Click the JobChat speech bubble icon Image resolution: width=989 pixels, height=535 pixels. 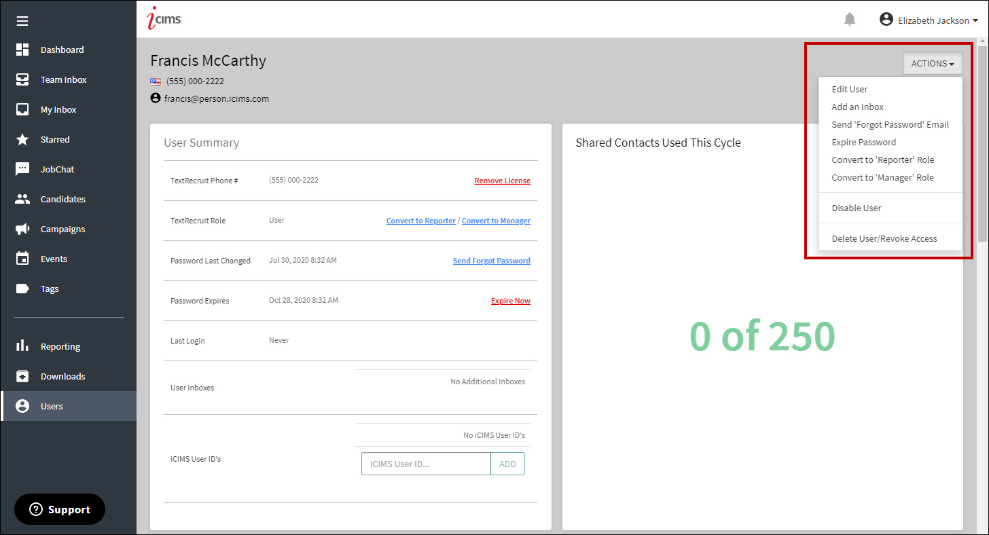(22, 169)
